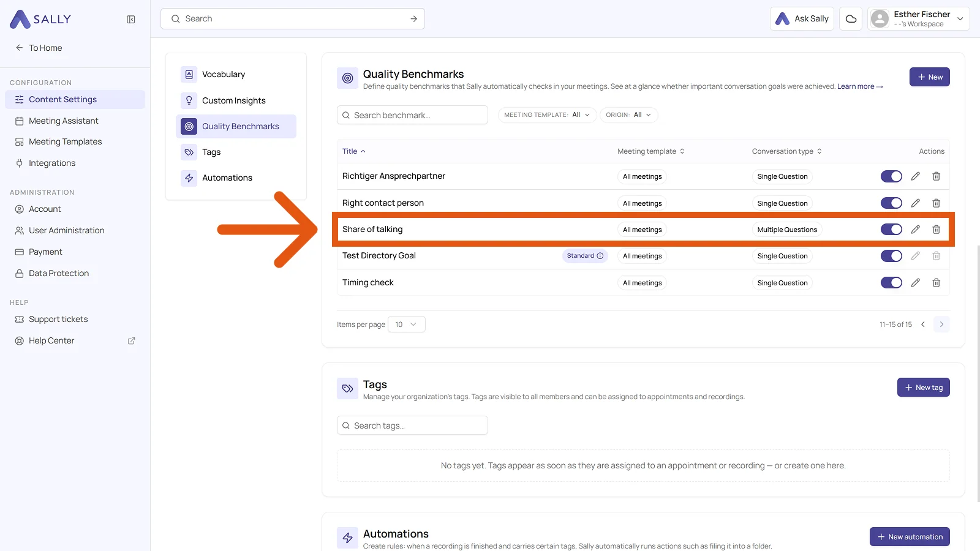Open Content Settings in sidebar
Screen dimensions: 980x551
click(75, 100)
